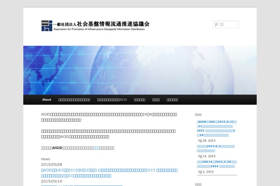Click the inline blue link in the AIGID paragraph
The width and height of the screenshot is (280, 186).
click(x=97, y=148)
